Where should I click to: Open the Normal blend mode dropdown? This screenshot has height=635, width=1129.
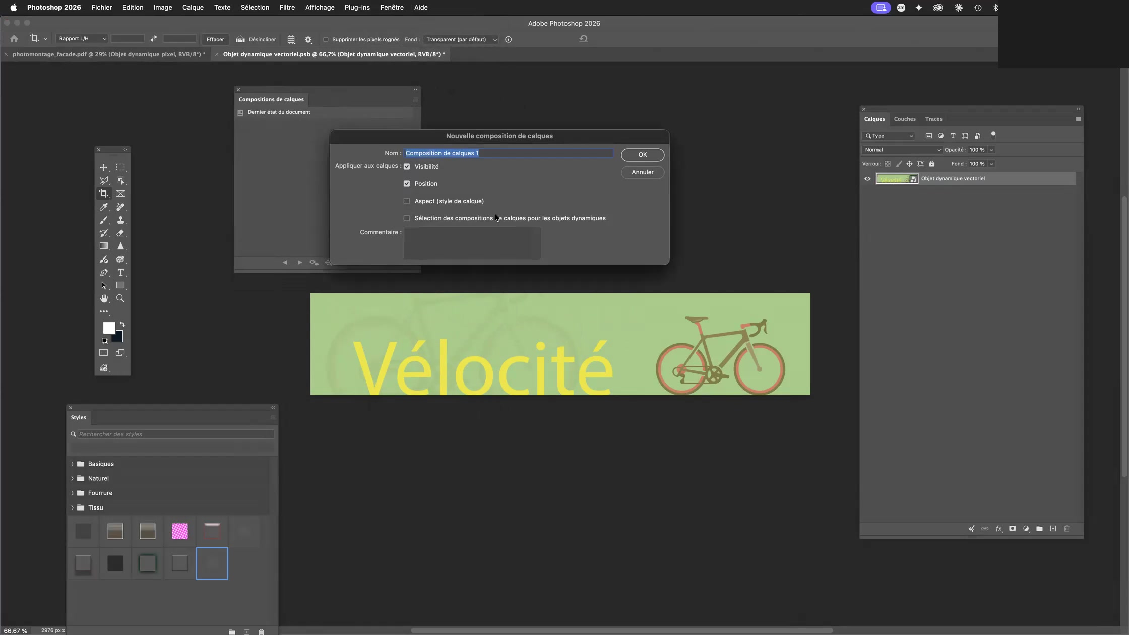click(902, 150)
